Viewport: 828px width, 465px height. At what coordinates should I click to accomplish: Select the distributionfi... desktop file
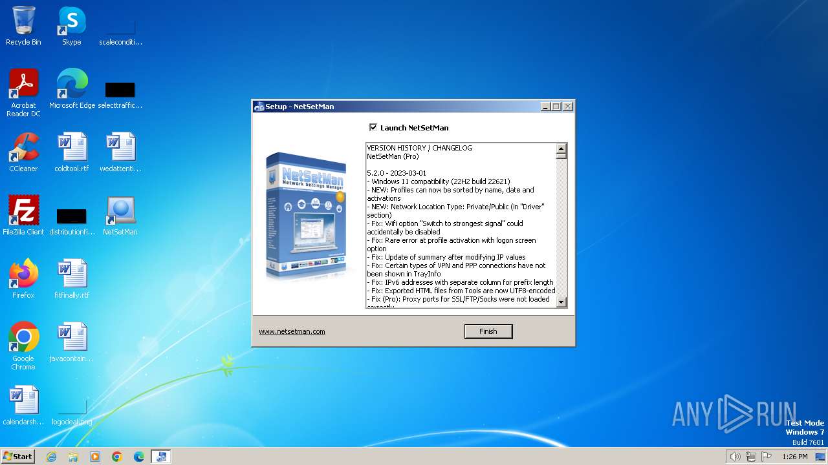coord(72,221)
